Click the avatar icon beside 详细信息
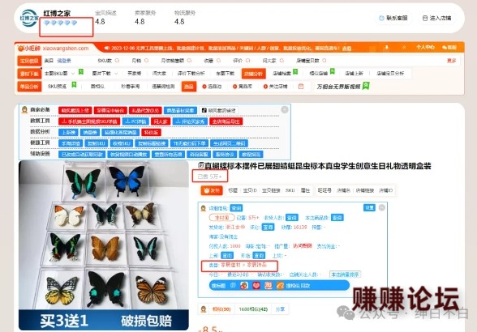This screenshot has width=477, height=332. point(204,208)
